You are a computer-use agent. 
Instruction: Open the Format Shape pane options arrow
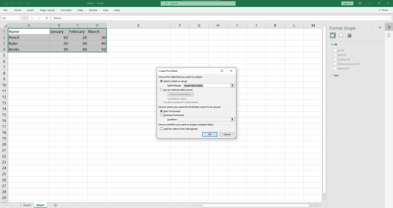click(372, 27)
